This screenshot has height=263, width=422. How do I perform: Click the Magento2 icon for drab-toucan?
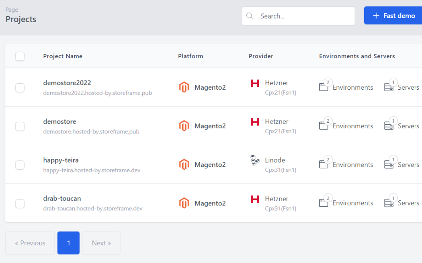[x=184, y=203]
